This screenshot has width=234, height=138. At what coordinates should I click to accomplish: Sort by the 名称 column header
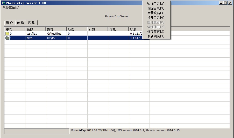pyautogui.click(x=35, y=29)
